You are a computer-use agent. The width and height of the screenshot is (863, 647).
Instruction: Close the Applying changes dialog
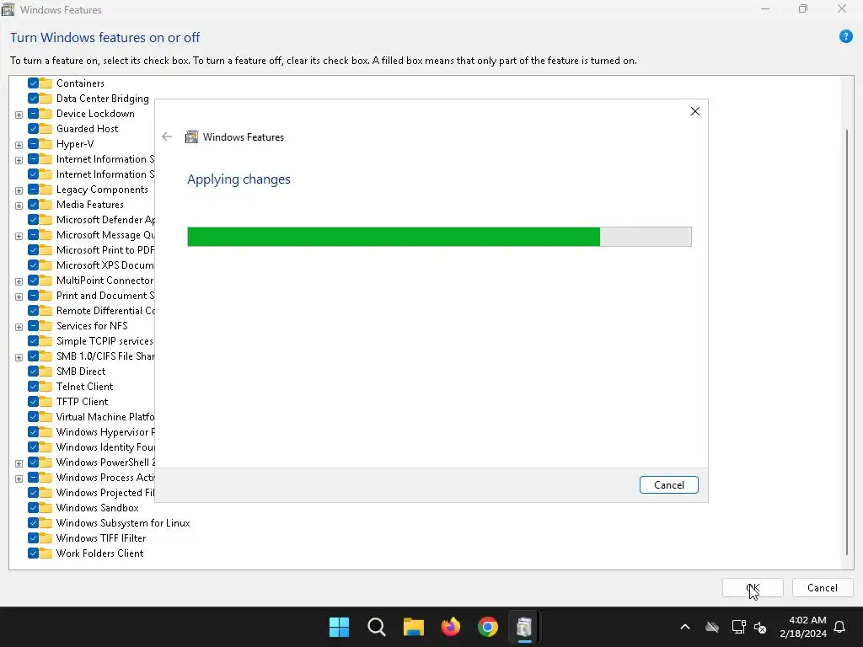pyautogui.click(x=695, y=111)
